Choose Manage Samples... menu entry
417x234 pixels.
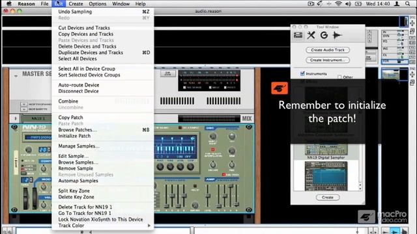103,146
